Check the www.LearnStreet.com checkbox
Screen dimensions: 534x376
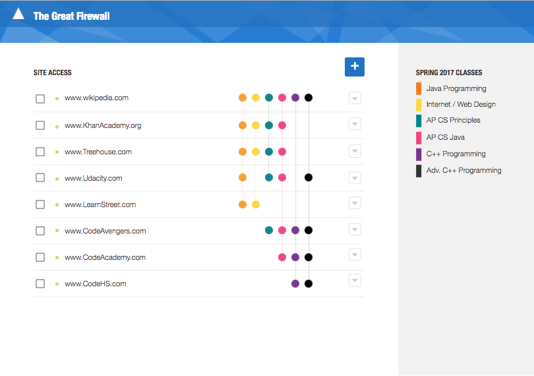pos(40,204)
